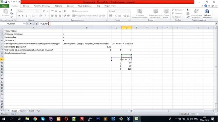
Task: Click the horizontal scrollbar
Action: click(169, 111)
